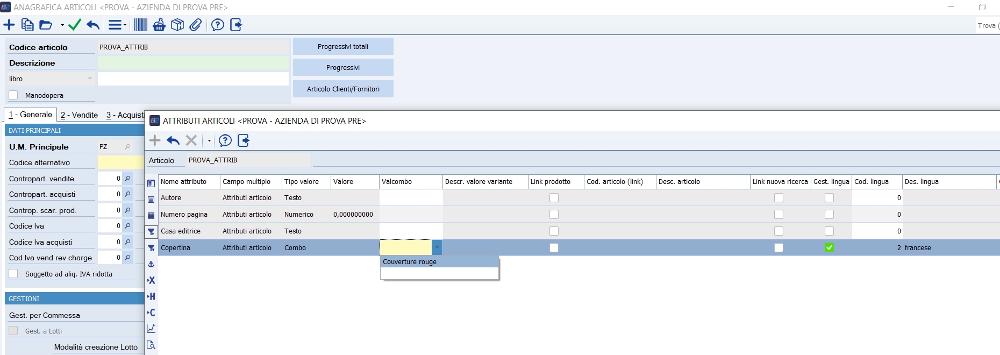Click the Valcombo column header

411,182
